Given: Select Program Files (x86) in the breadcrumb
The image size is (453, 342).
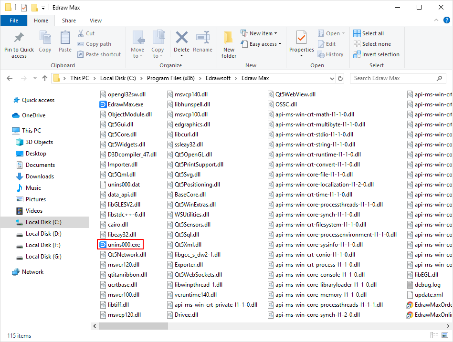Looking at the screenshot, I should coord(171,78).
